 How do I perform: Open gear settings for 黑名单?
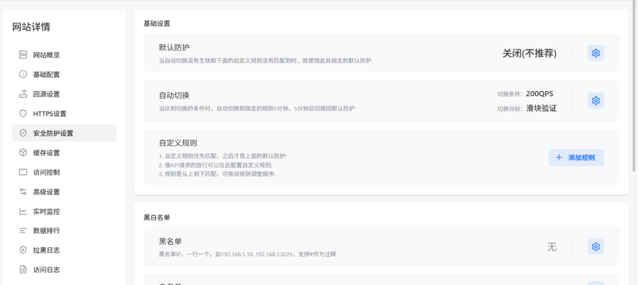pos(596,247)
